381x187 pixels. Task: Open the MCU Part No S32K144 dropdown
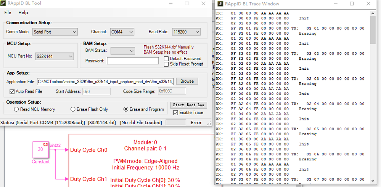coord(55,56)
